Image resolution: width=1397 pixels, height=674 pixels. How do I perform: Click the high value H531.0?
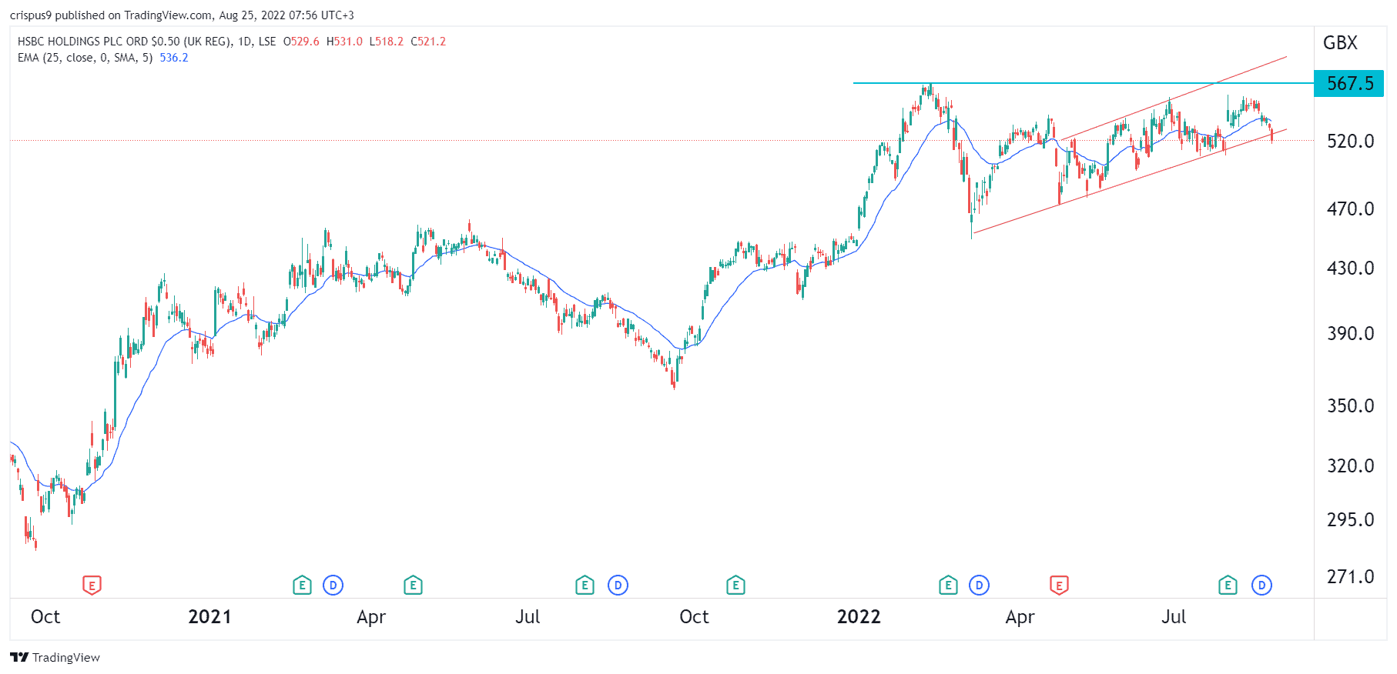tap(344, 42)
